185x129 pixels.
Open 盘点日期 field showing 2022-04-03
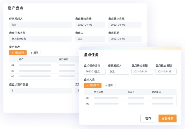point(125,39)
